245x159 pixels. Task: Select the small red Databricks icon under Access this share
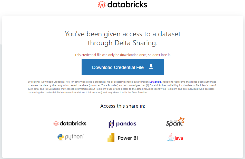(x=56, y=123)
